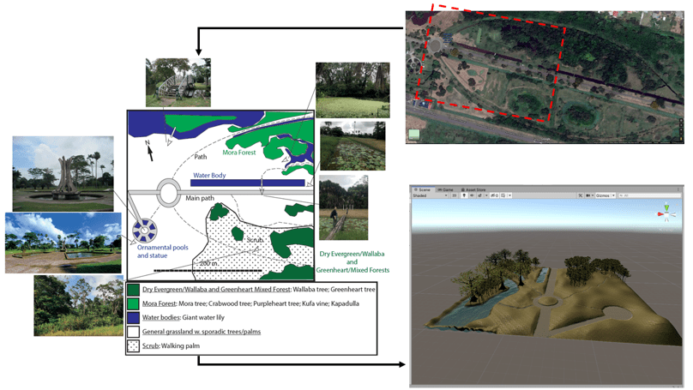Toggle scene audio speaker icon

[472, 195]
